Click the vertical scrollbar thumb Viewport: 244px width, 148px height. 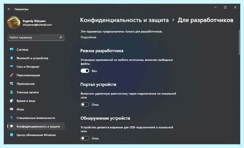click(239, 42)
